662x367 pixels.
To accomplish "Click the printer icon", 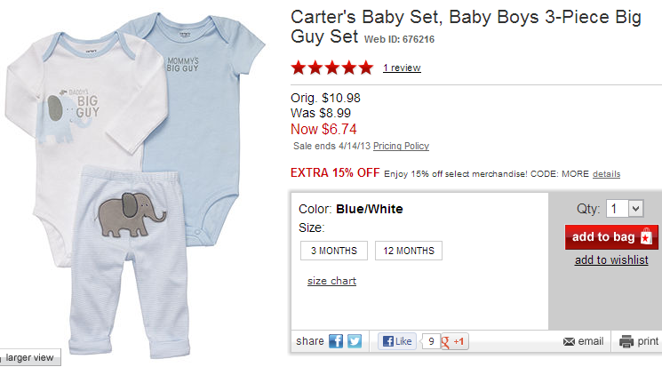I will coord(626,341).
